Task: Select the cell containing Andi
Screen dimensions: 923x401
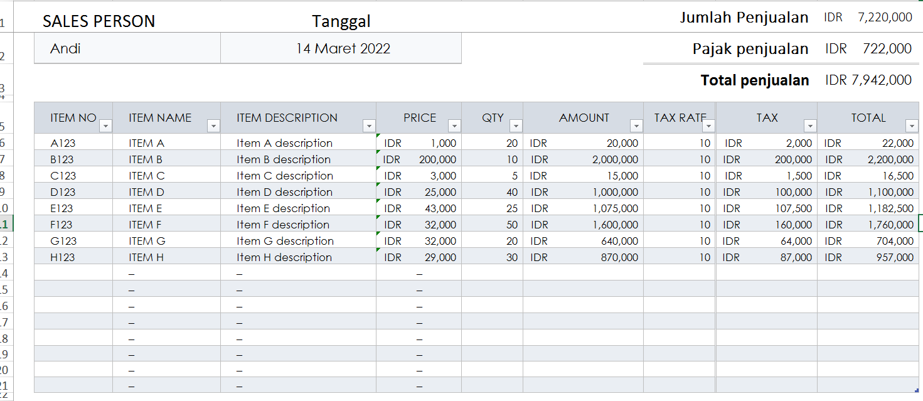Action: click(x=125, y=48)
